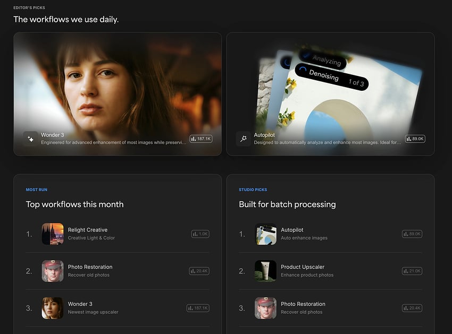Open the Wonder 3 featured card image
Viewport: 452px width, 334px height.
tap(118, 94)
